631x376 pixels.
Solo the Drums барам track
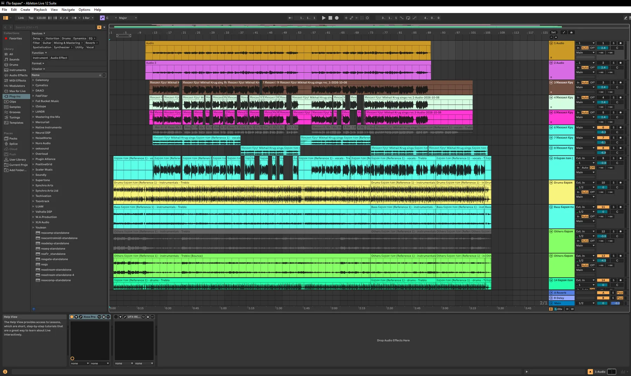(x=613, y=182)
